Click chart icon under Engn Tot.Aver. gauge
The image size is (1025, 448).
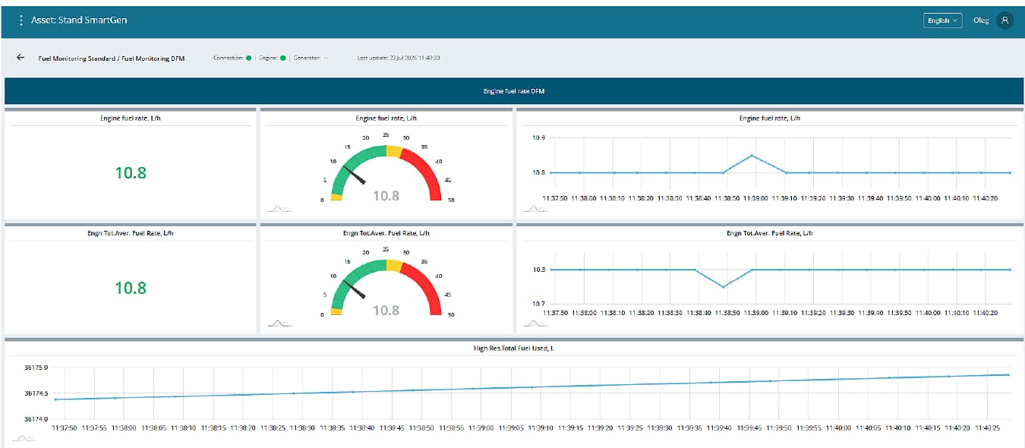coord(279,324)
